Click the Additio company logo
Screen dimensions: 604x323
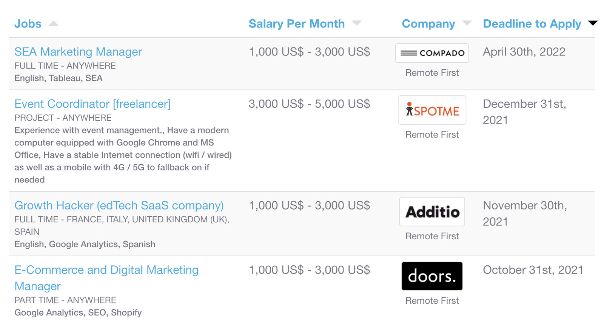(x=432, y=212)
